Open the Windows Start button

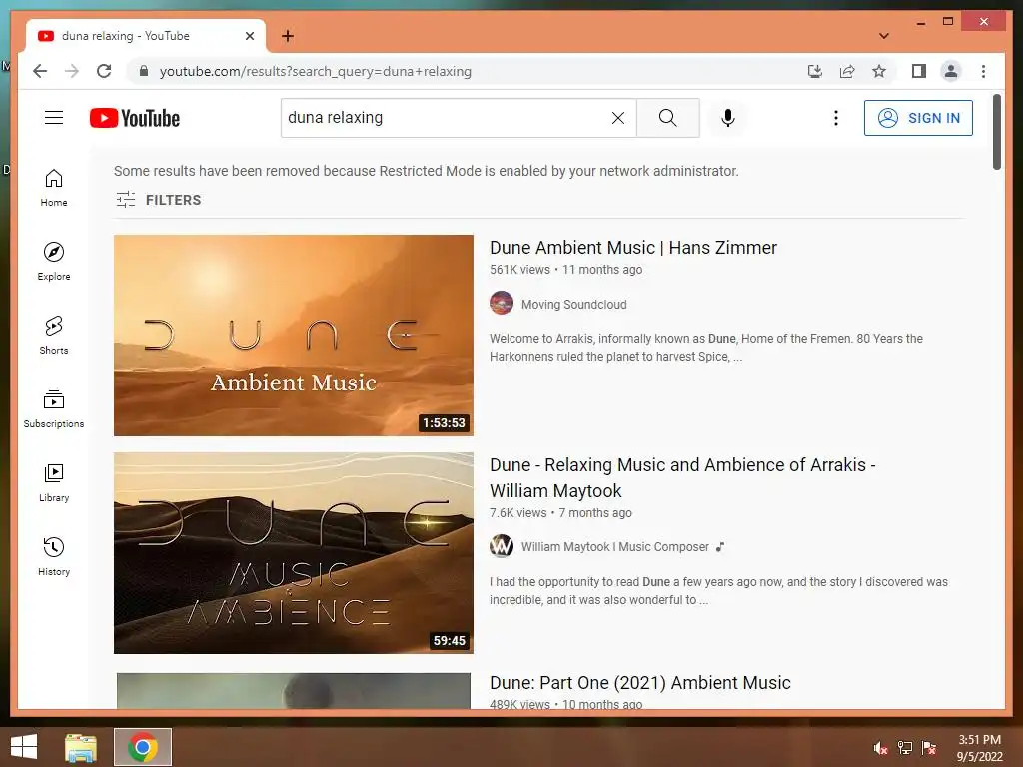coord(24,747)
